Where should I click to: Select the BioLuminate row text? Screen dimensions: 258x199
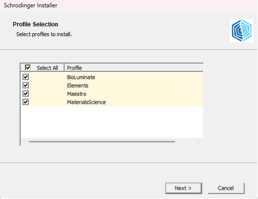click(81, 77)
